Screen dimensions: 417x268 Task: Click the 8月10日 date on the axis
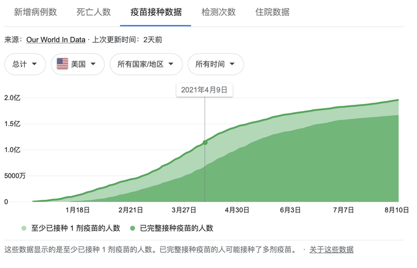coord(396,210)
